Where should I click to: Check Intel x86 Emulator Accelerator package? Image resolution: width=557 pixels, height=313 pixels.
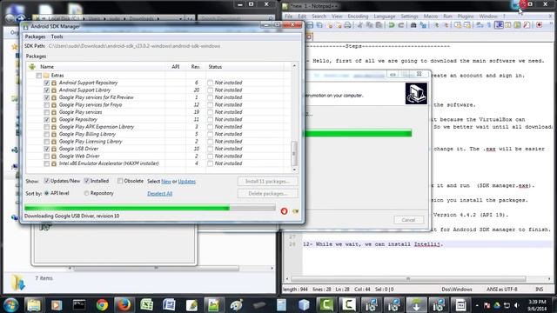click(x=46, y=163)
